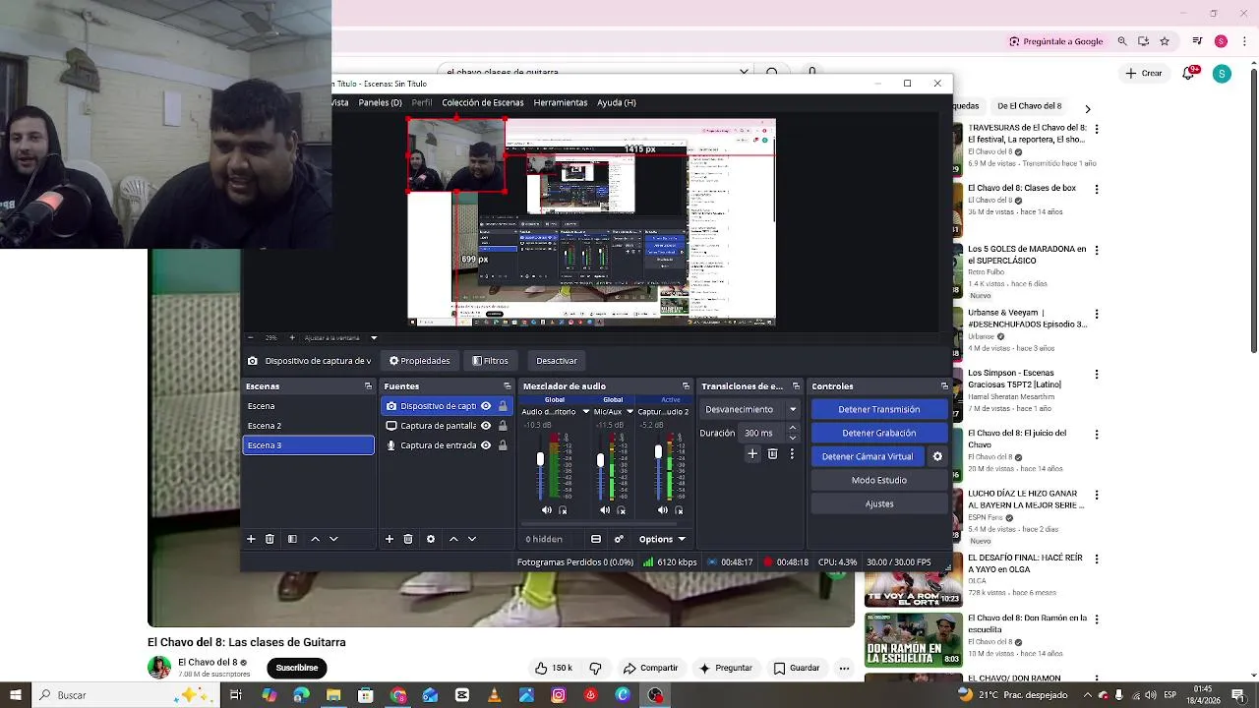Toggle audio mixer layout icon
This screenshot has width=1259, height=708.
click(x=596, y=539)
